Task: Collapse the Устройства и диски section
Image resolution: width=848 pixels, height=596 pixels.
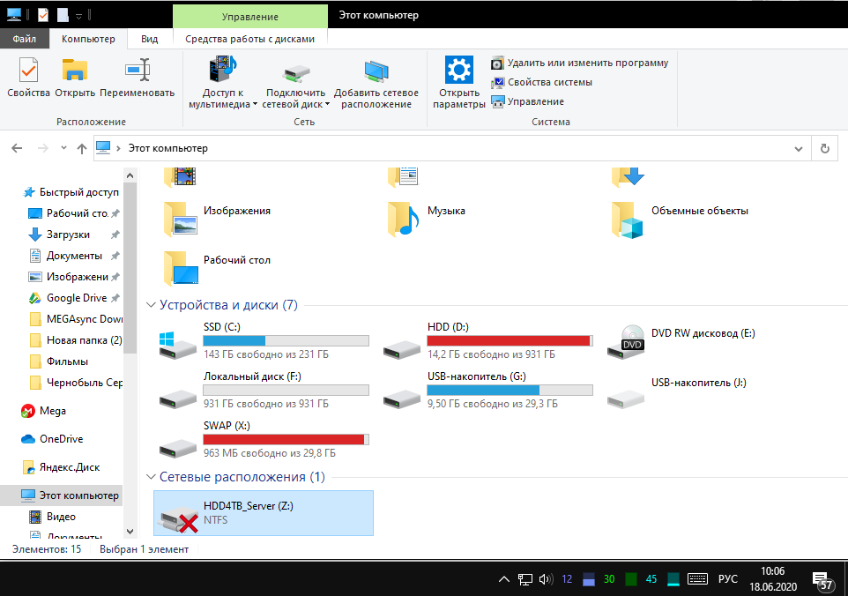Action: pyautogui.click(x=151, y=305)
